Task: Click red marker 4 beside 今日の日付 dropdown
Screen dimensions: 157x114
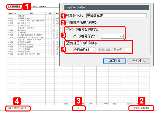Action: pyautogui.click(x=64, y=49)
